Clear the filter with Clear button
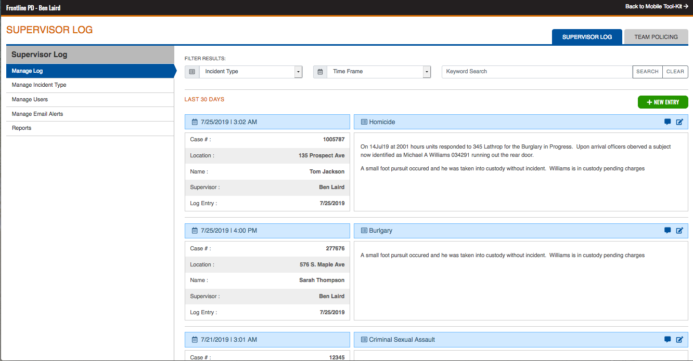Viewport: 693px width, 361px height. click(x=675, y=72)
